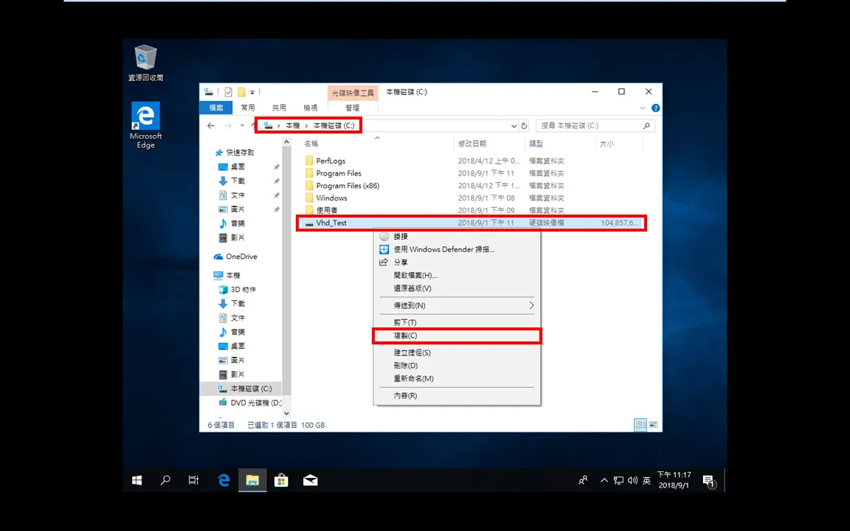850x531 pixels.
Task: Switch to the 檢視 ribbon tab
Action: [311, 108]
